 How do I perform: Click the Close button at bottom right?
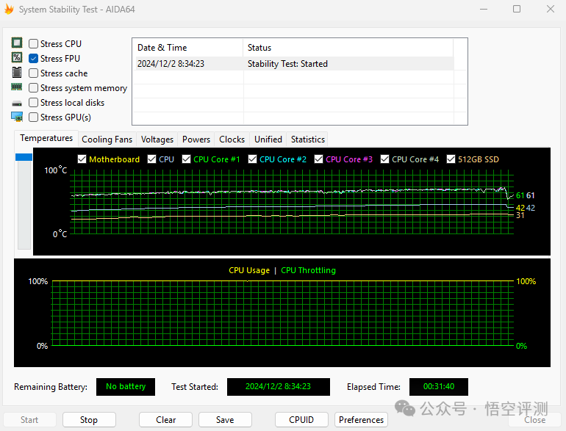[534, 420]
